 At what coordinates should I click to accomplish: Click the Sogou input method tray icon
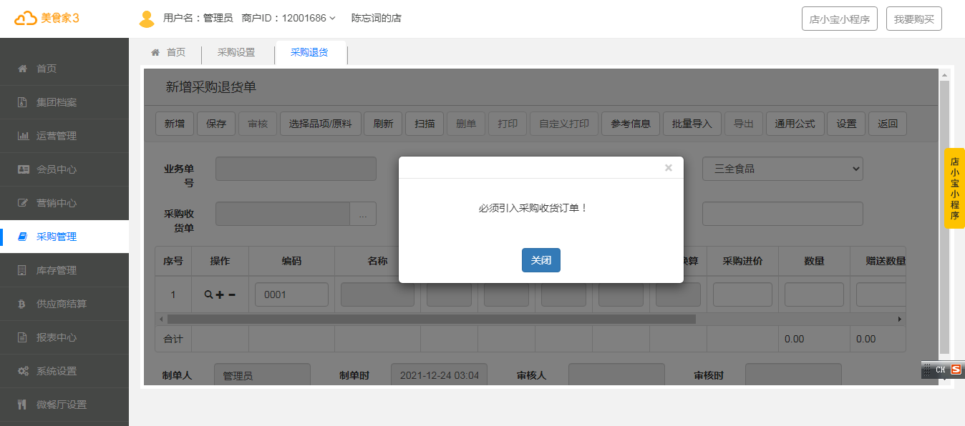click(956, 370)
